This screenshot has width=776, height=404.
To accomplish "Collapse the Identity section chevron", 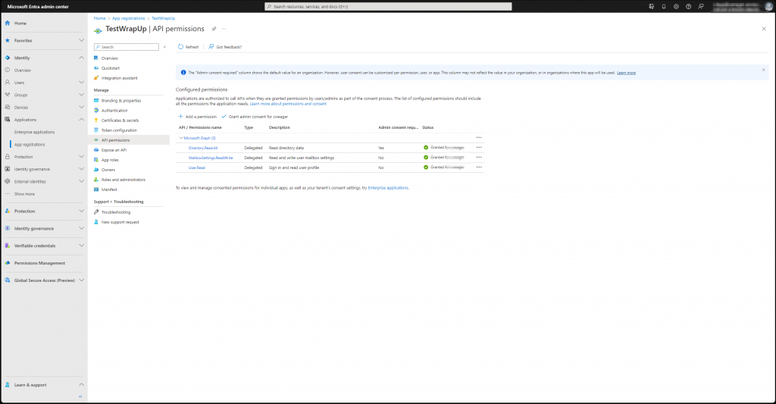I will 81,58.
